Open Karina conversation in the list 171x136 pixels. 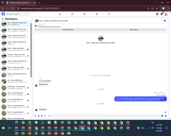pyautogui.click(x=15, y=49)
